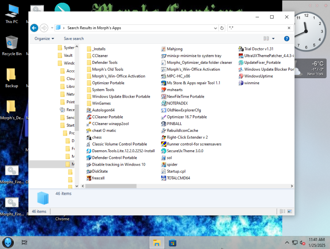
Task: Click the address bar path Search Results
Action: tap(94, 28)
